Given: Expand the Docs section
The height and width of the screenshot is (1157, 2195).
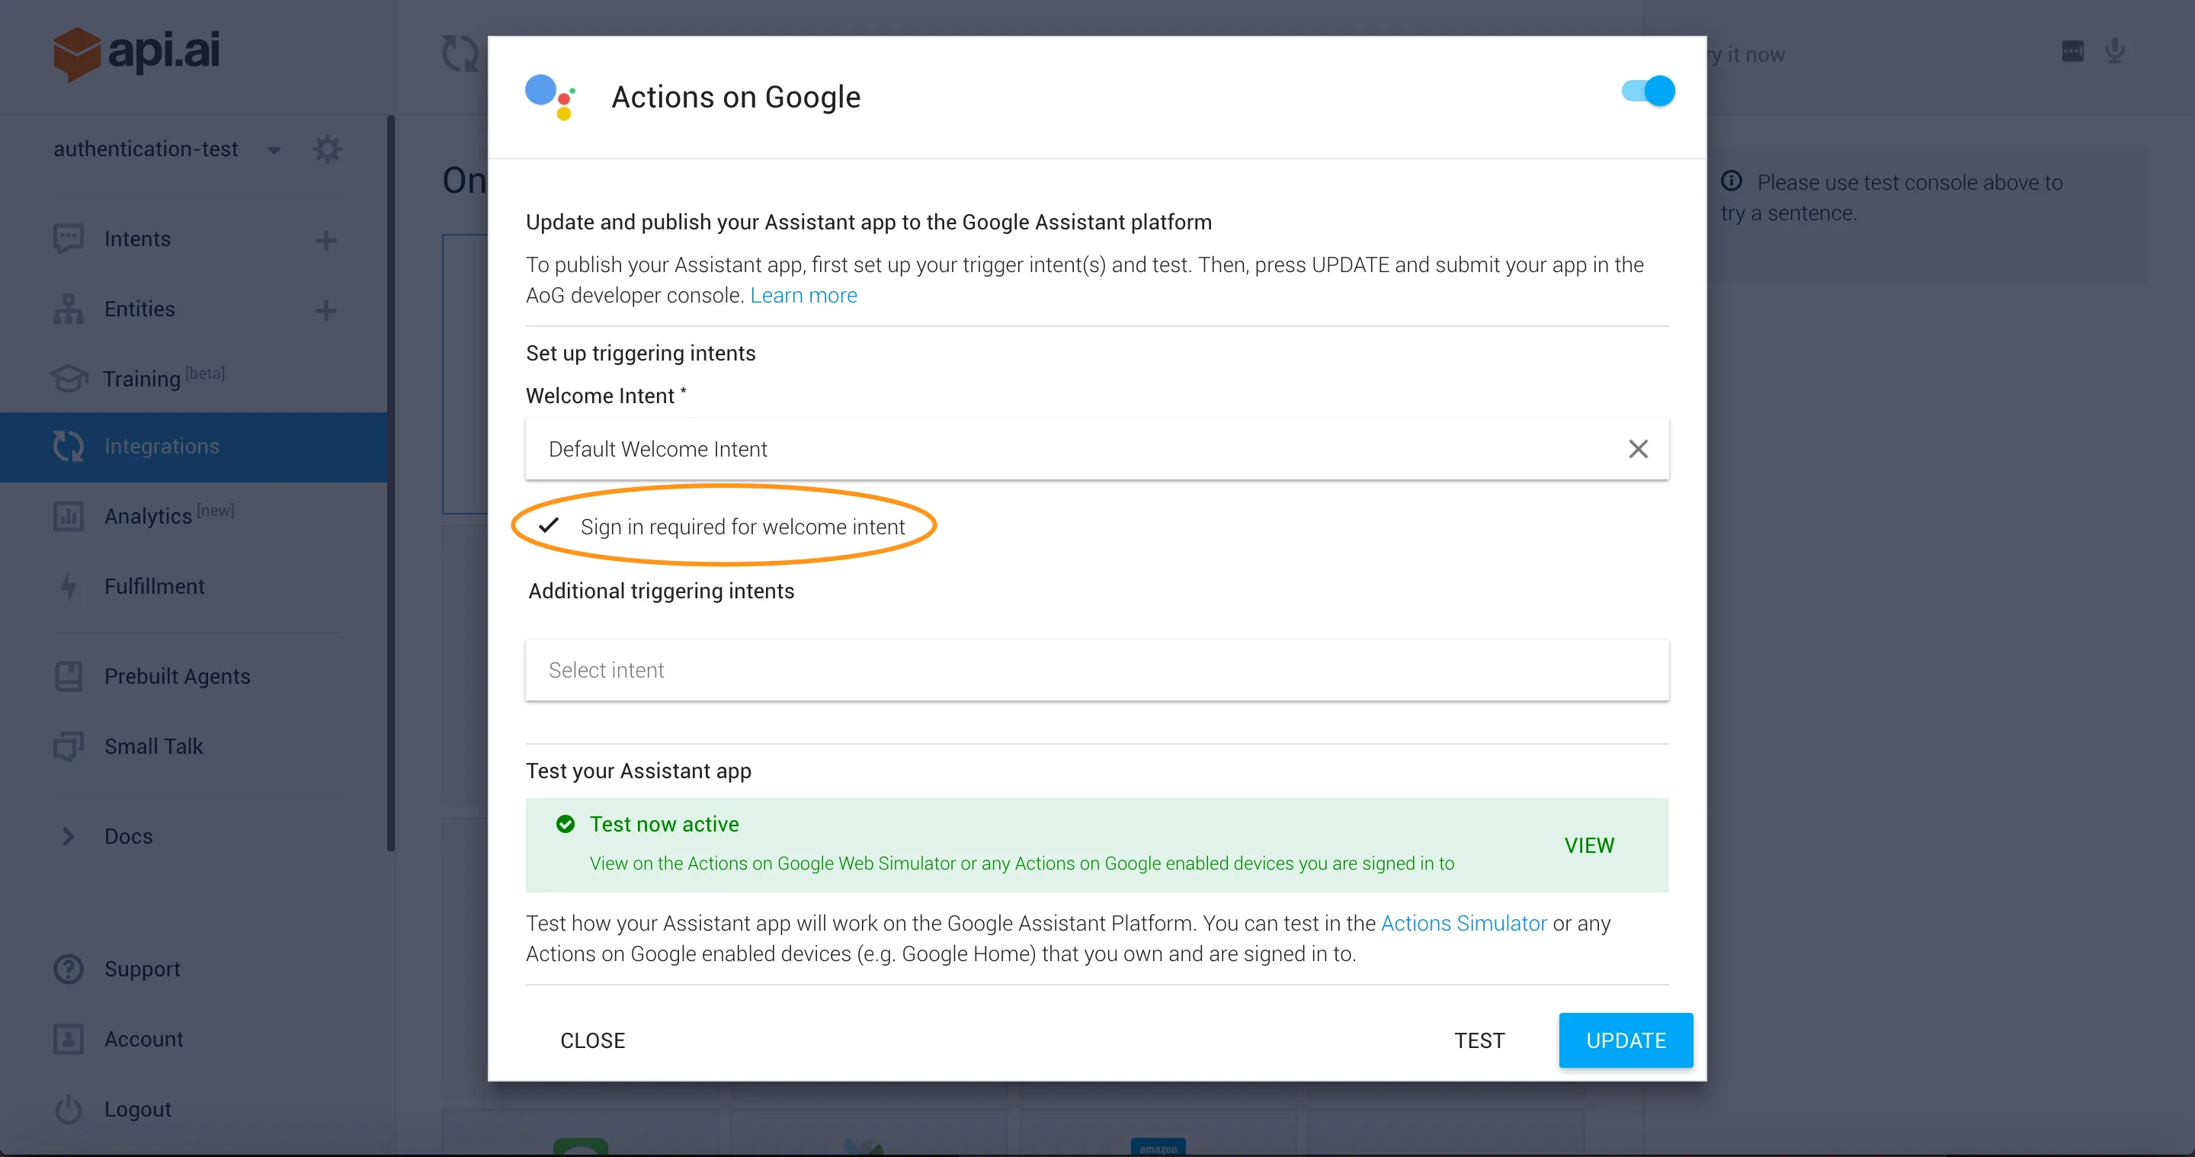Looking at the screenshot, I should [x=68, y=837].
